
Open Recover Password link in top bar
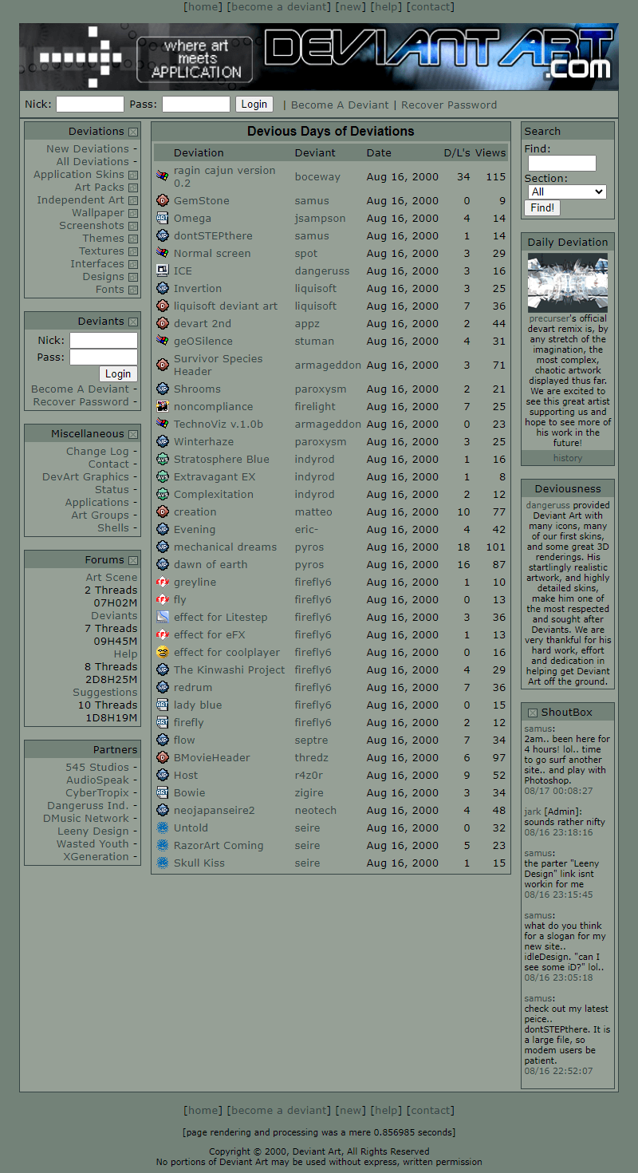[x=449, y=105]
